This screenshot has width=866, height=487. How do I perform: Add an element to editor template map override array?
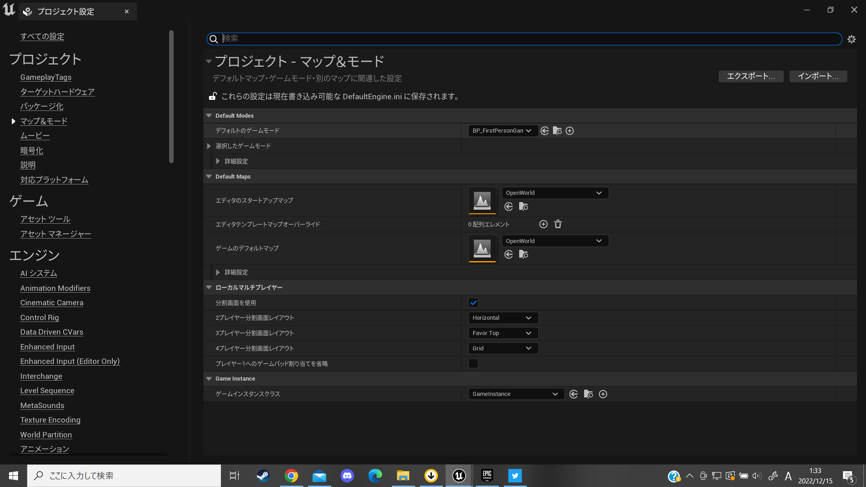[544, 224]
